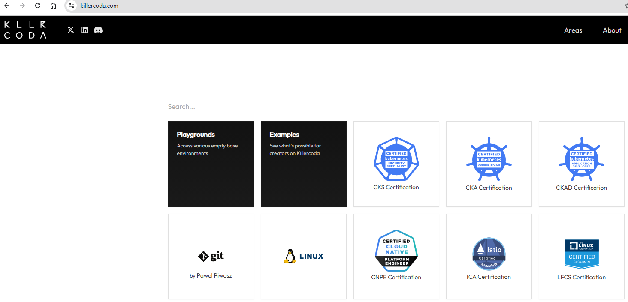This screenshot has width=628, height=302.
Task: Open the CKAD Certification badge
Action: coord(581,159)
